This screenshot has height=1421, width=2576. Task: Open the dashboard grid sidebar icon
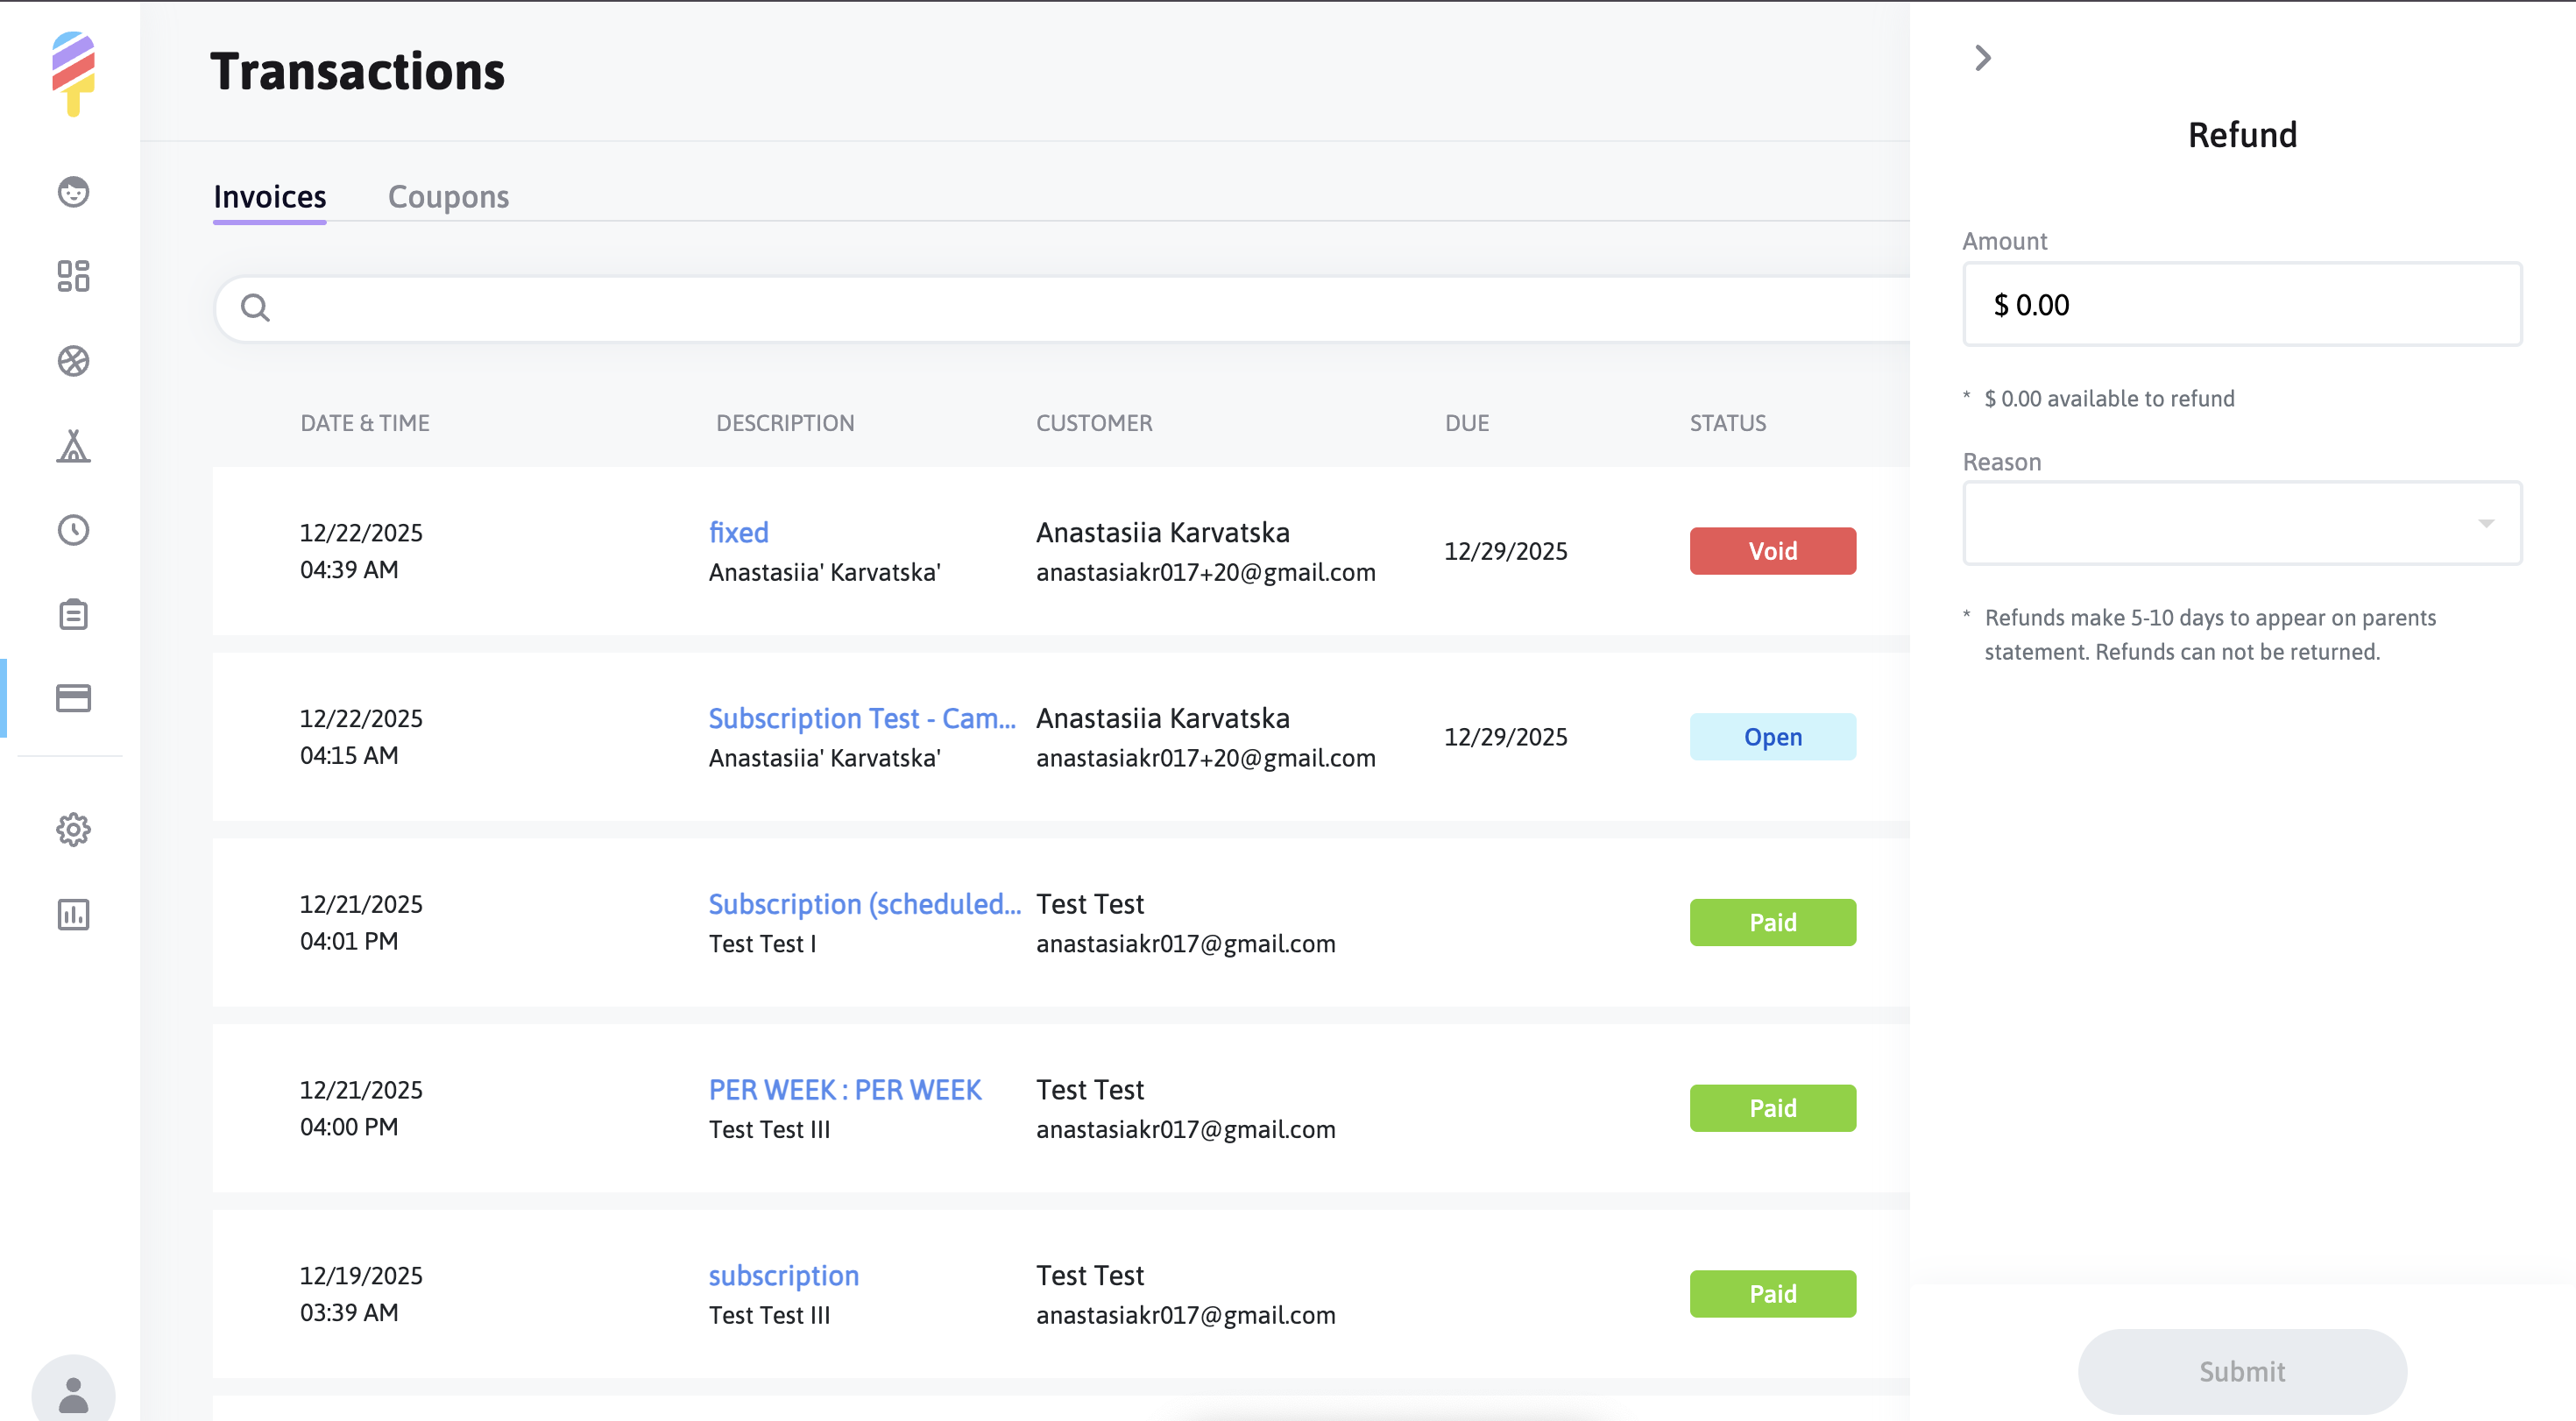[73, 276]
